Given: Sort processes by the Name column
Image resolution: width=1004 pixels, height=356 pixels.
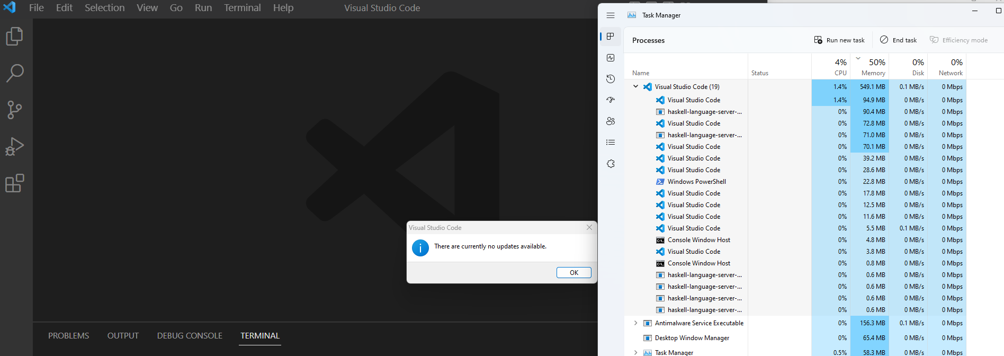Looking at the screenshot, I should tap(686, 66).
